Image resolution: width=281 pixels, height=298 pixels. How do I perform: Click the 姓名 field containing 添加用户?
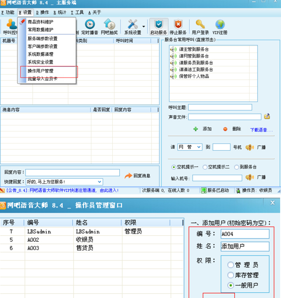(x=245, y=247)
